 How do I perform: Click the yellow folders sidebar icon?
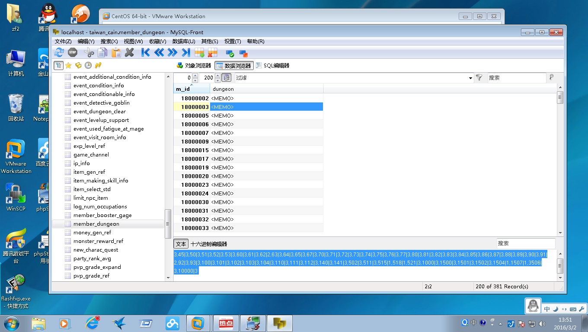pyautogui.click(x=78, y=65)
